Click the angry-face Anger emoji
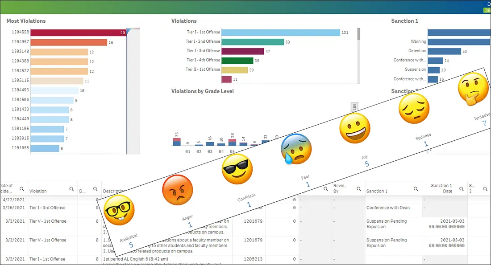The image size is (491, 265). coord(177,190)
